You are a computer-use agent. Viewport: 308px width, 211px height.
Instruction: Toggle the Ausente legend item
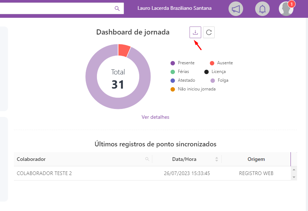point(225,63)
